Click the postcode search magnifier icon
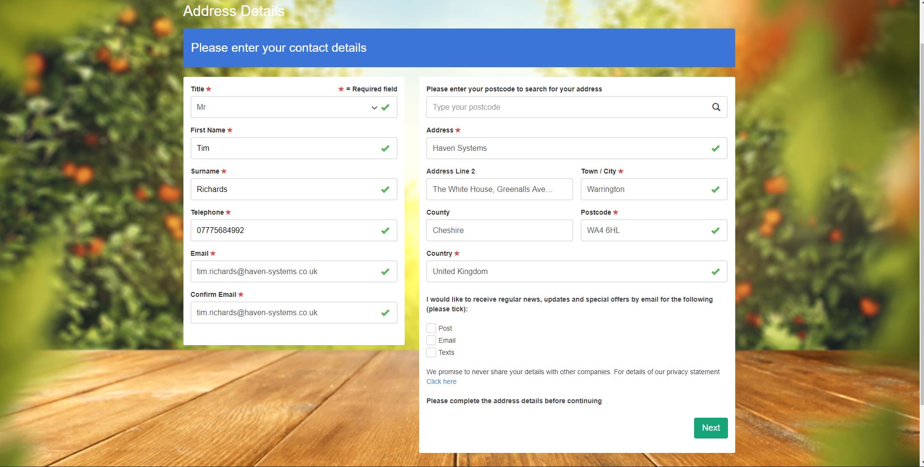Viewport: 924px width, 467px height. 716,107
